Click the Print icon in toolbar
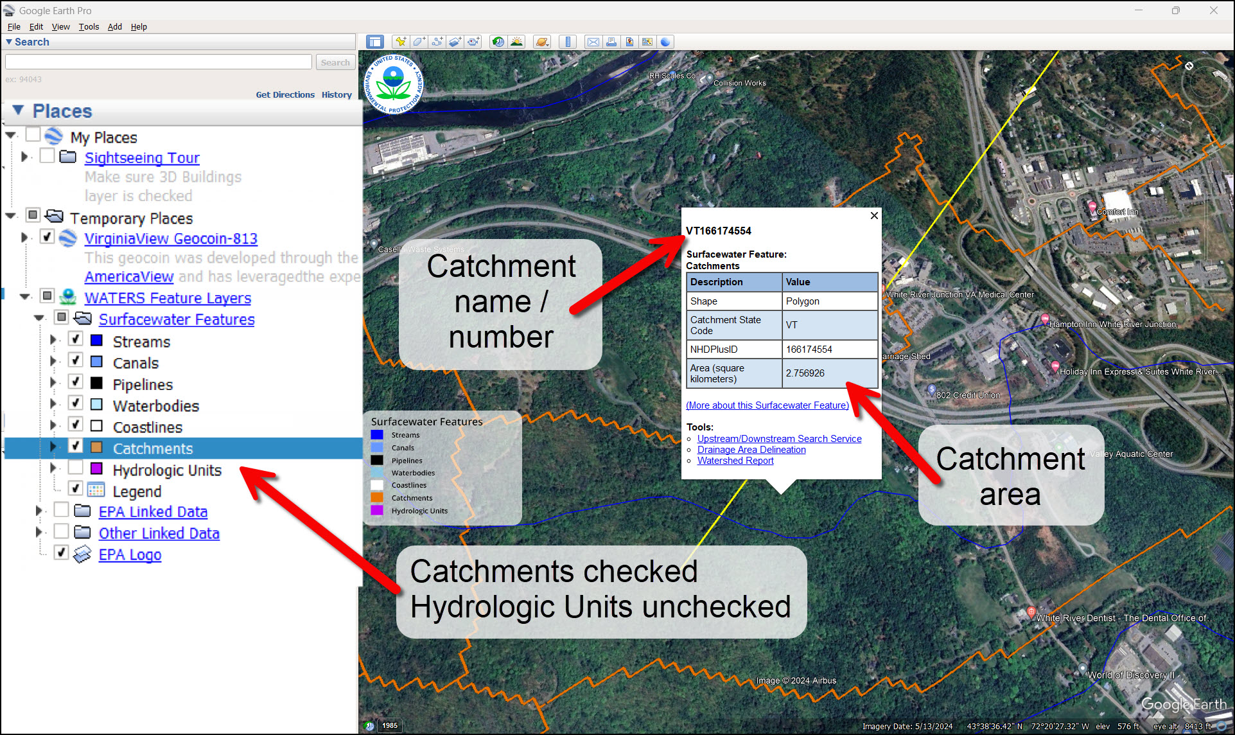The width and height of the screenshot is (1235, 735). click(x=611, y=42)
